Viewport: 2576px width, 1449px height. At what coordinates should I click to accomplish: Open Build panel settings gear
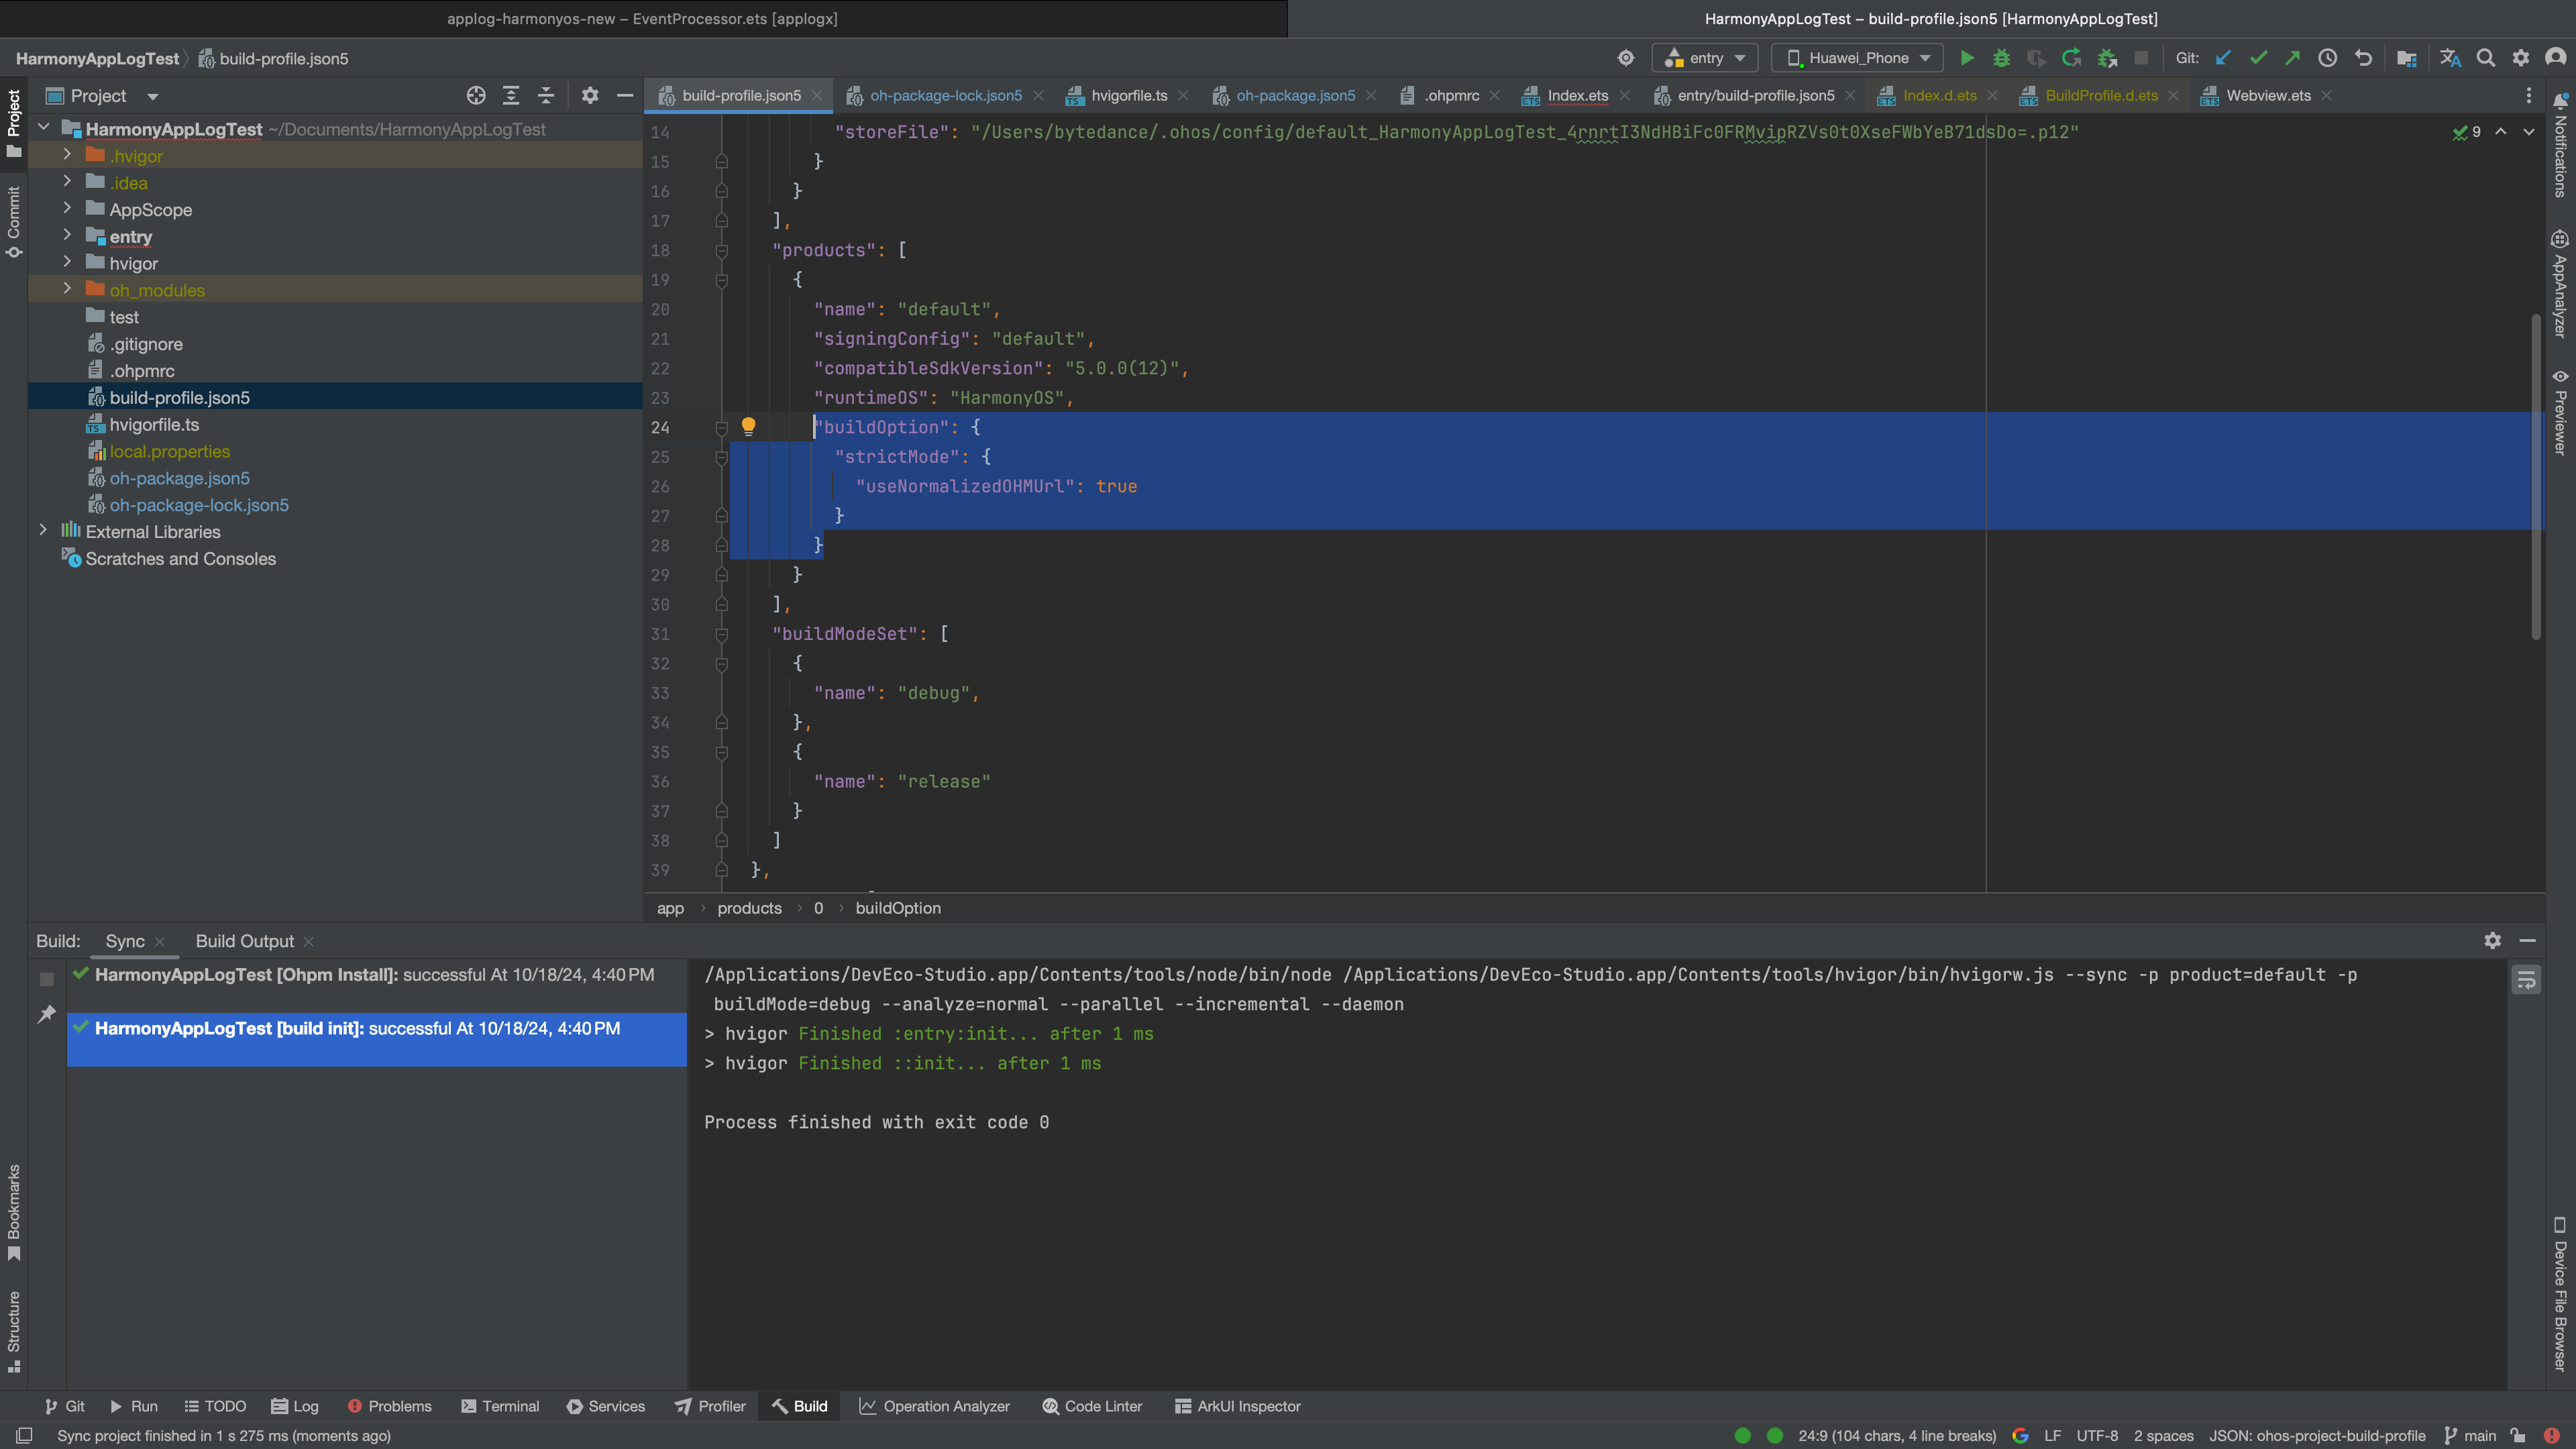(2493, 940)
